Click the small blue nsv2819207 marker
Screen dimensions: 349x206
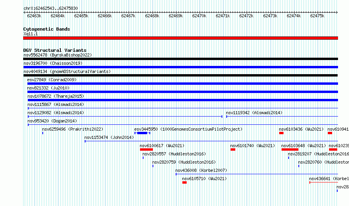point(289,158)
